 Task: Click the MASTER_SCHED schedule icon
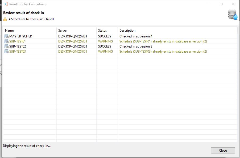pyautogui.click(x=7, y=36)
